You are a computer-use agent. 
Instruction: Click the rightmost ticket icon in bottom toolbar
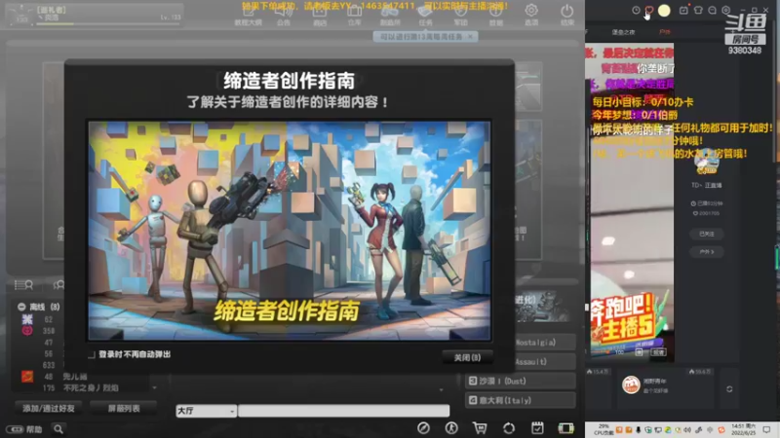click(x=565, y=428)
